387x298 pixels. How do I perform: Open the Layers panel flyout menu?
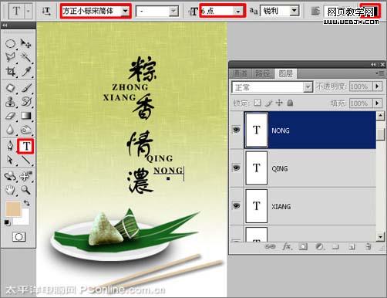pyautogui.click(x=380, y=73)
